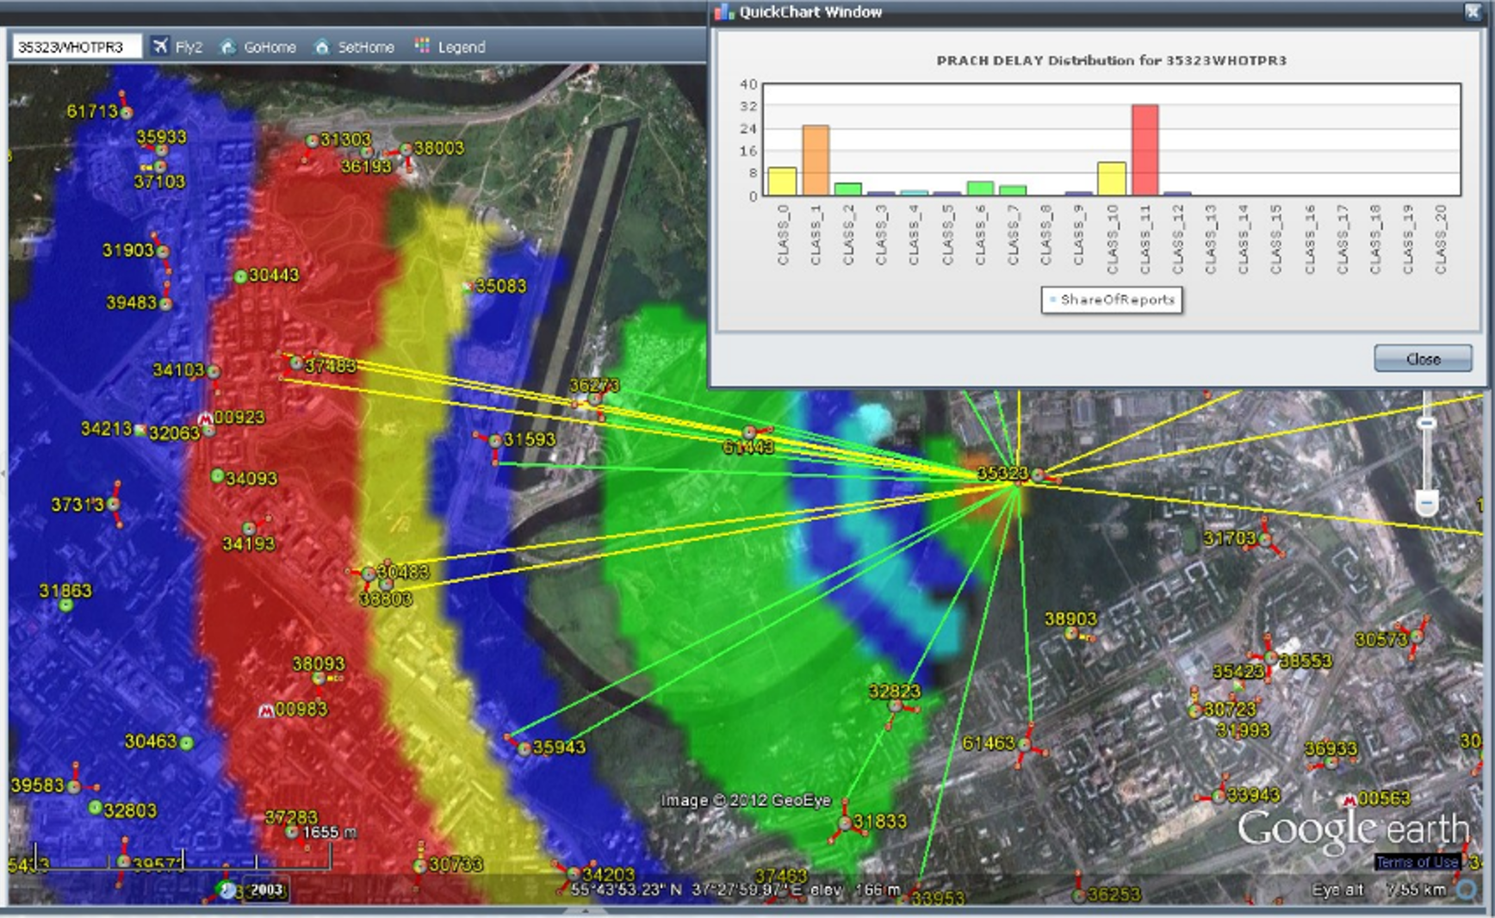1495x918 pixels.
Task: Click the zoom slider handle on map
Action: (x=1427, y=423)
